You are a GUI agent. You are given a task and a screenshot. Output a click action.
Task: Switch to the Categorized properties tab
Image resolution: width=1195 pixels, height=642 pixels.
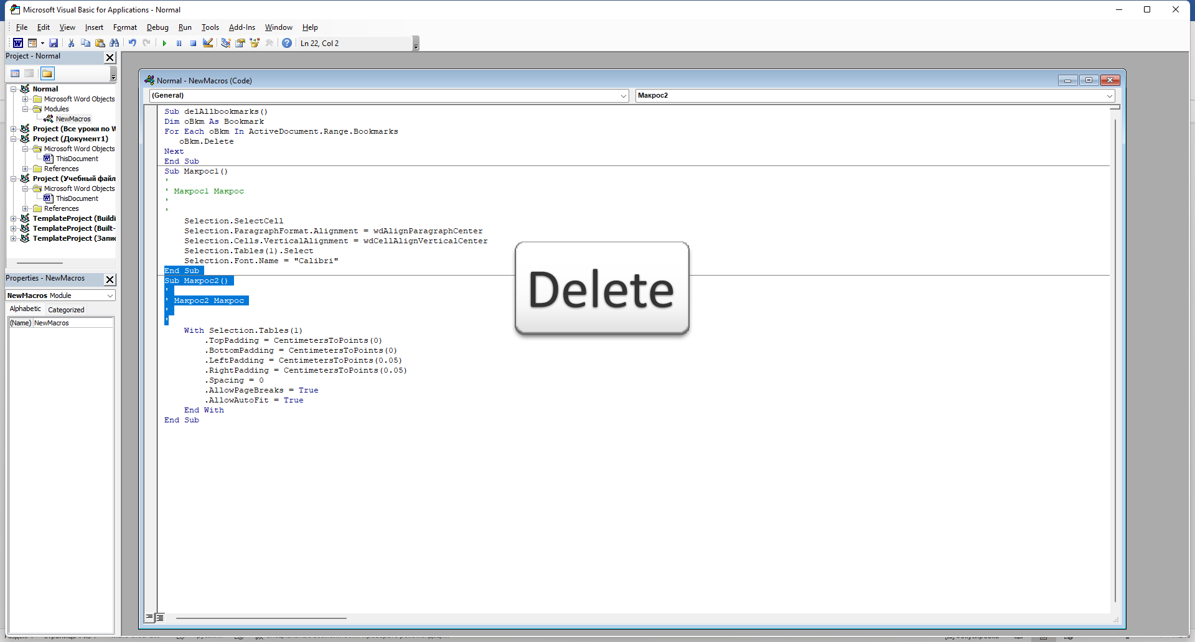tap(66, 310)
